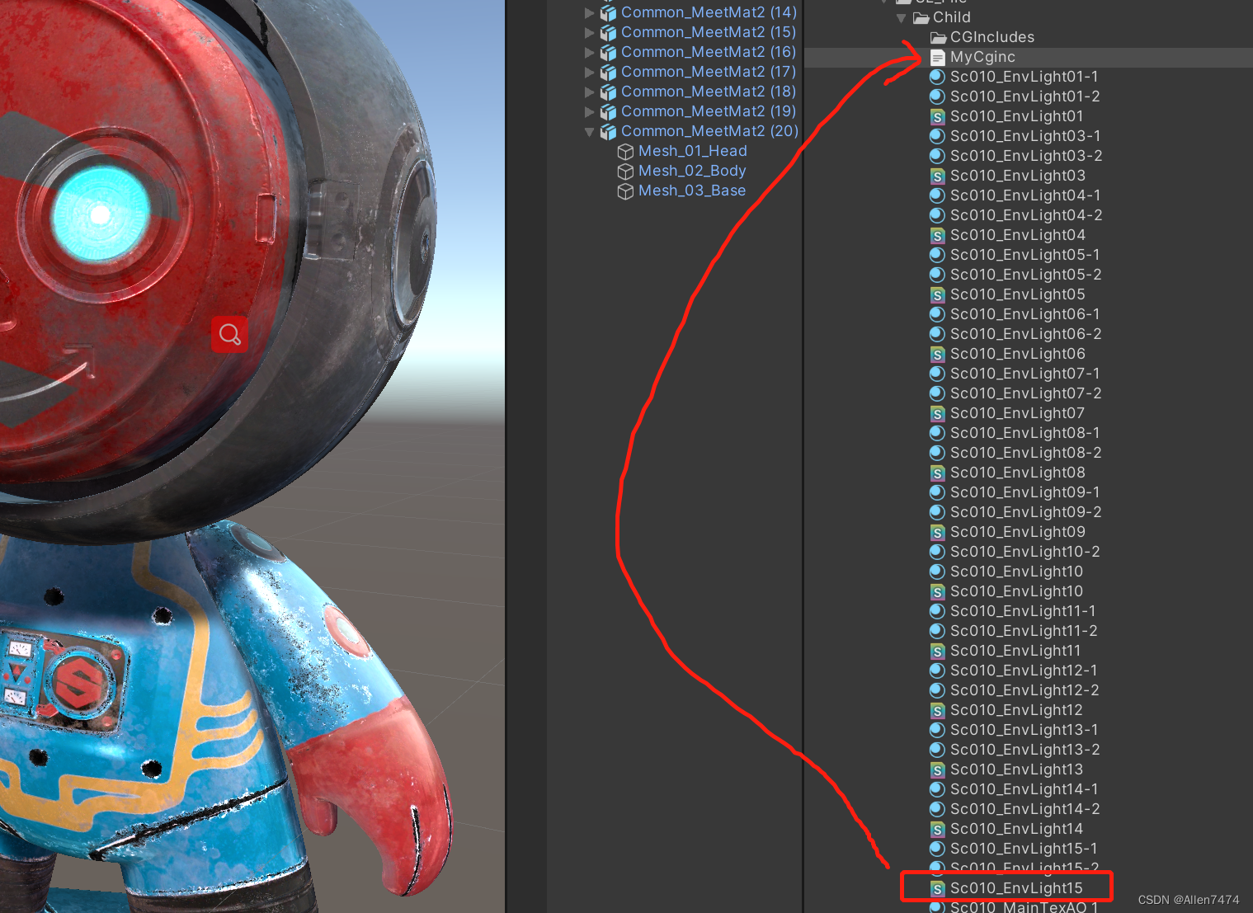This screenshot has height=913, width=1253.
Task: Select Sc010_EnvLight14-2 material
Action: (1025, 809)
